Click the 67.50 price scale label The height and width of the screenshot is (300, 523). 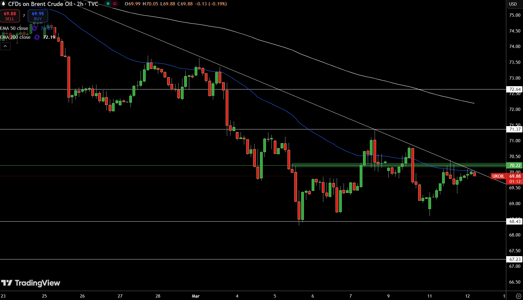click(515, 251)
